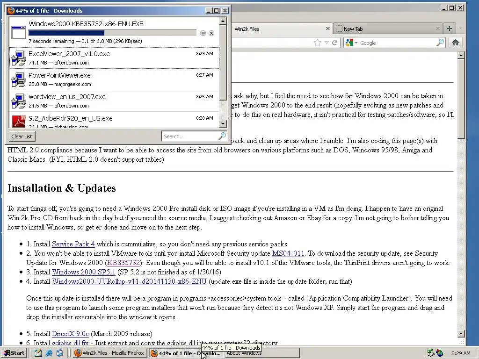Reload the page in Firefox
Image resolution: width=479 pixels, height=359 pixels.
click(x=335, y=43)
